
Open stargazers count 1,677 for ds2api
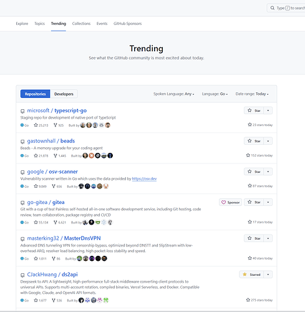coord(40,300)
